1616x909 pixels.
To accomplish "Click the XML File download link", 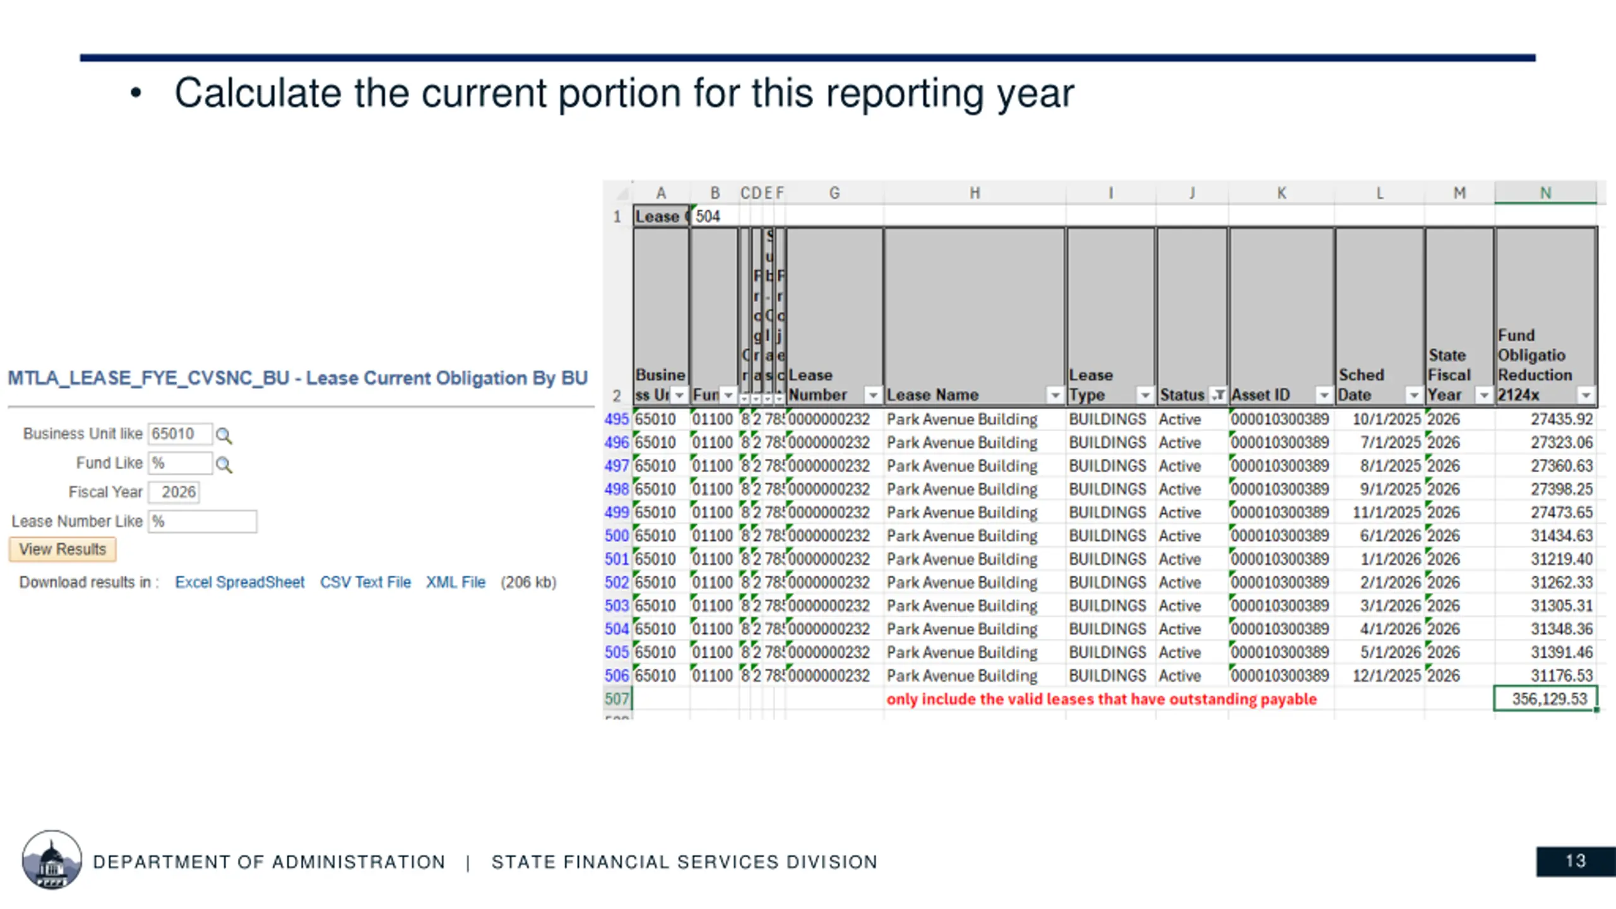I will pos(455,582).
